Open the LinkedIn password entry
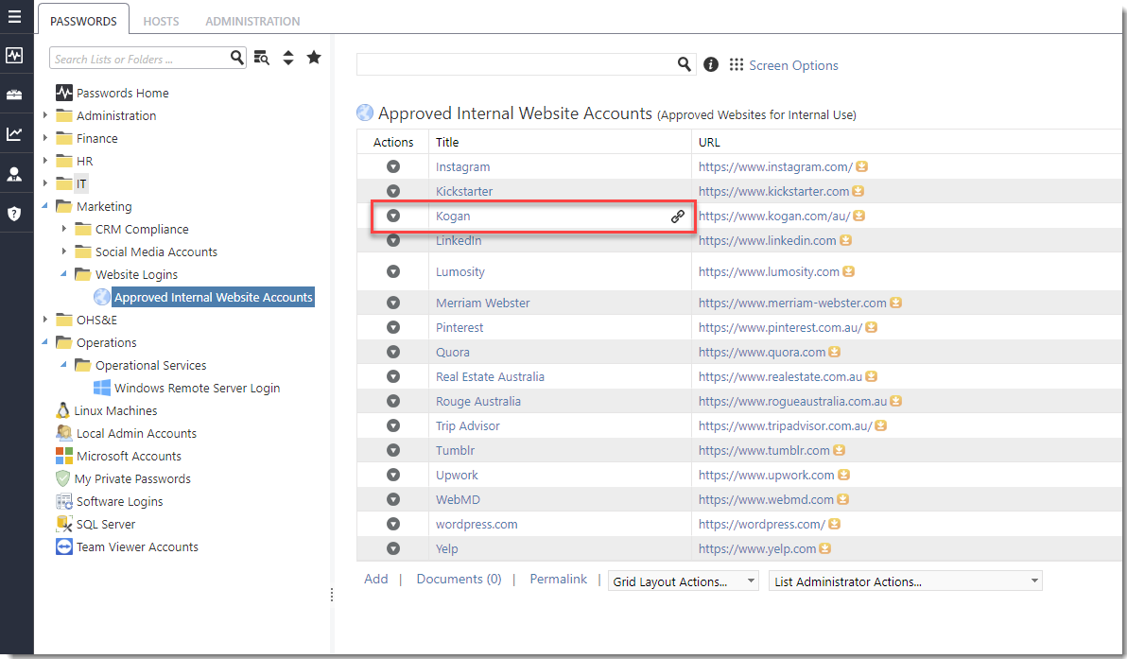The height and width of the screenshot is (659, 1127). coord(459,241)
